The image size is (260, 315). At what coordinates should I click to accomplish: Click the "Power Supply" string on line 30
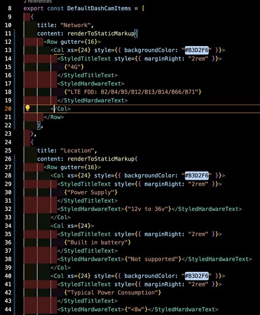(91, 192)
